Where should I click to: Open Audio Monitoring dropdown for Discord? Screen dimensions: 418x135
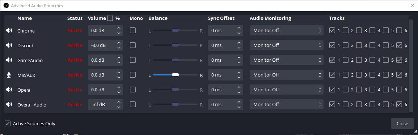tap(287, 45)
